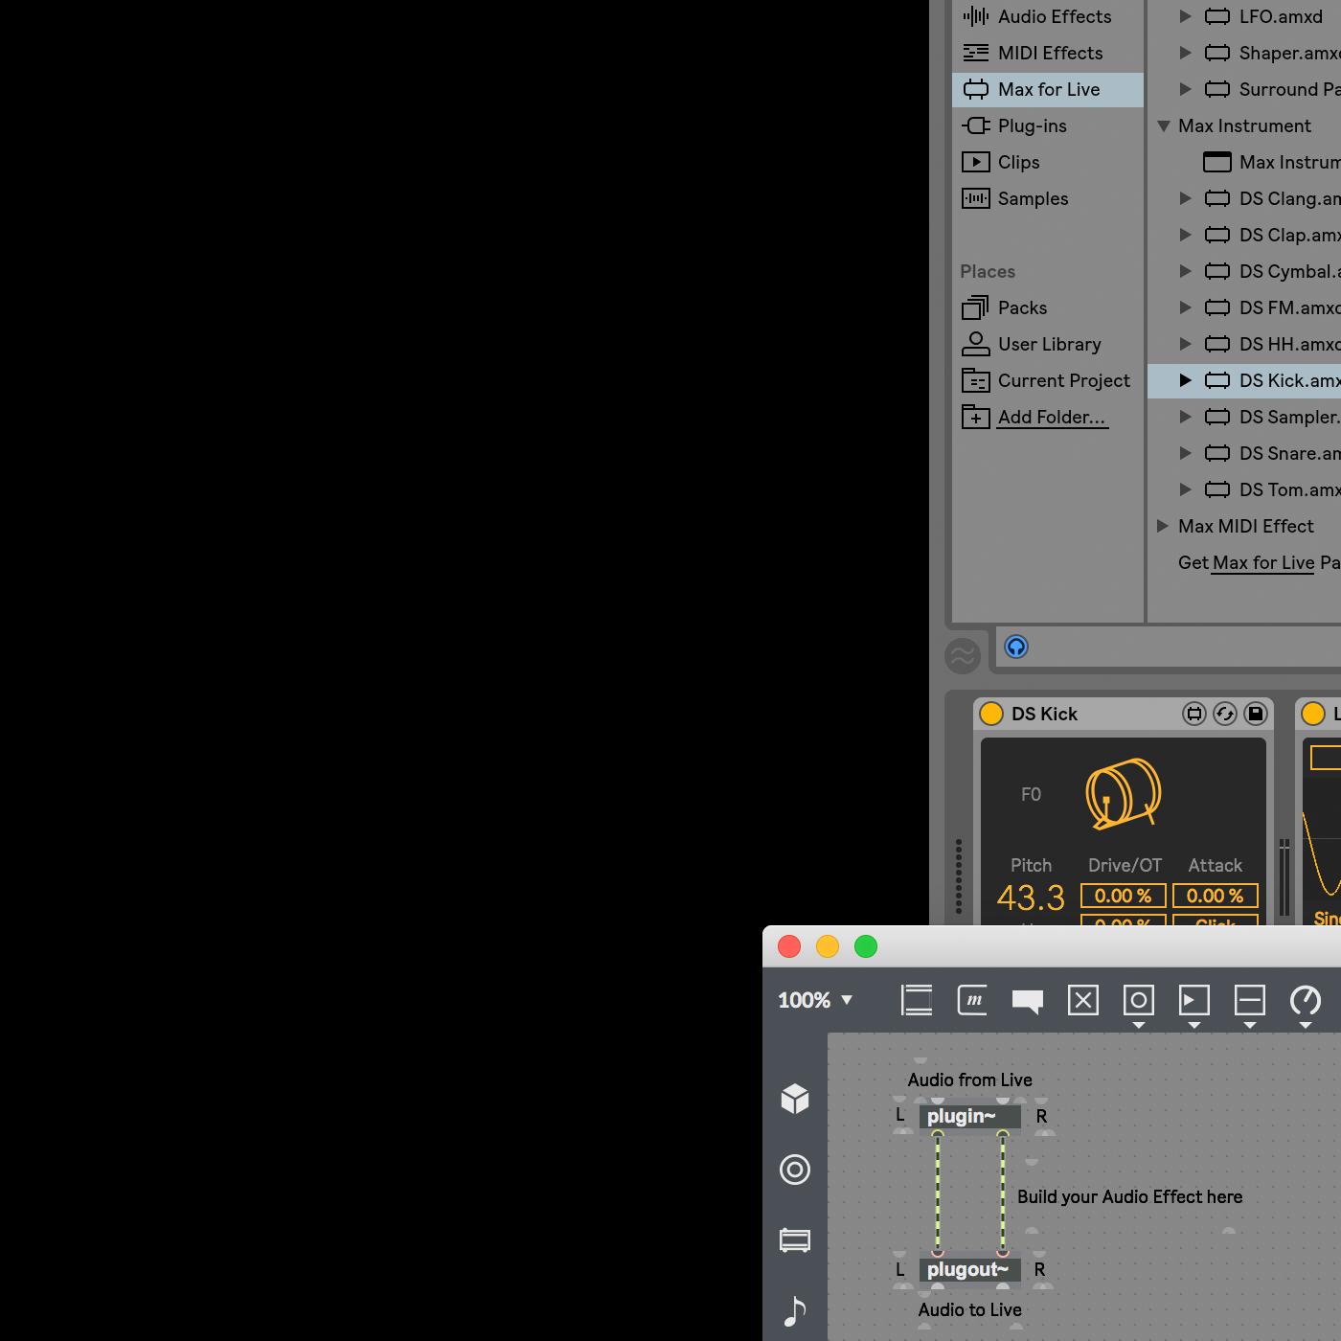Image resolution: width=1341 pixels, height=1341 pixels.
Task: Click DS Kick's edit in Max icon
Action: (1194, 714)
